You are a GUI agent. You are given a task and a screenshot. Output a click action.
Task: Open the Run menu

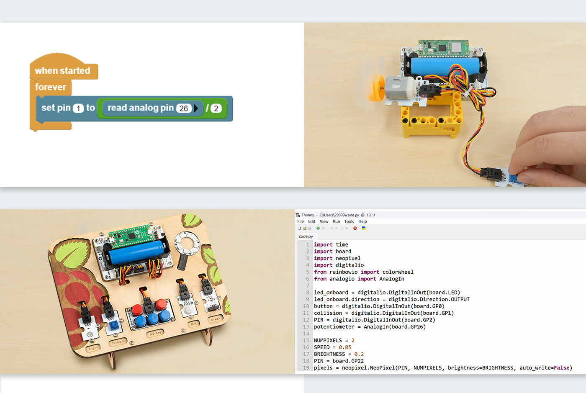(x=336, y=221)
